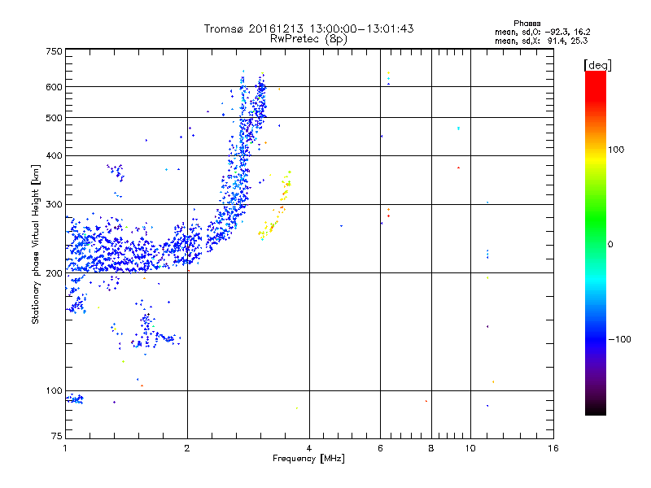
Task: Click the 'RwPretec (8p)' subtitle
Action: coord(308,39)
